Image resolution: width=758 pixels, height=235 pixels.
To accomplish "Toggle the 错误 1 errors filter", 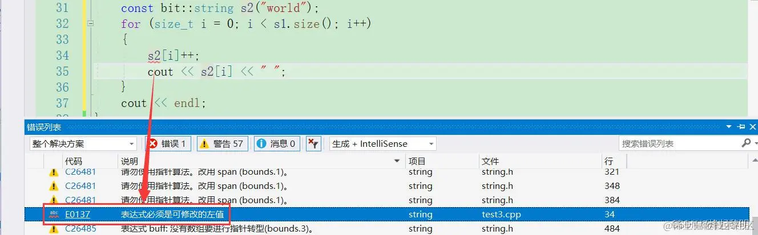I will pyautogui.click(x=168, y=143).
